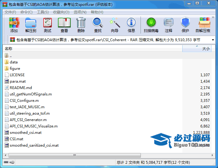Click the README.md file icon
Screen dimensions: 218x168
point(7,88)
